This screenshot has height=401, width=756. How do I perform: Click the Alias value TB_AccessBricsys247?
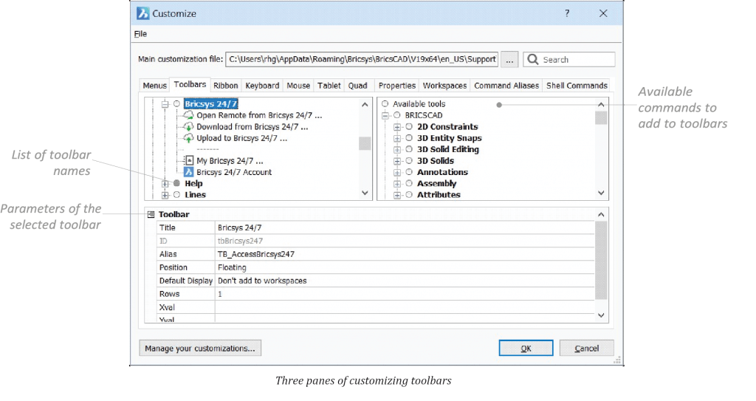[x=256, y=254]
